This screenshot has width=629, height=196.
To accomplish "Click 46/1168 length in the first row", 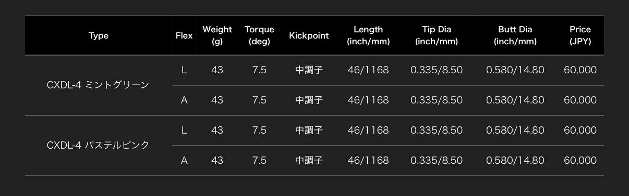I will click(368, 70).
